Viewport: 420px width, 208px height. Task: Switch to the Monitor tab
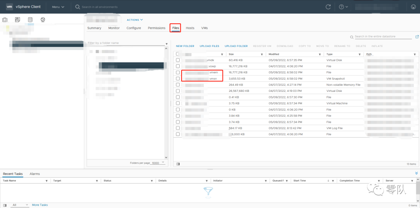[x=114, y=28]
